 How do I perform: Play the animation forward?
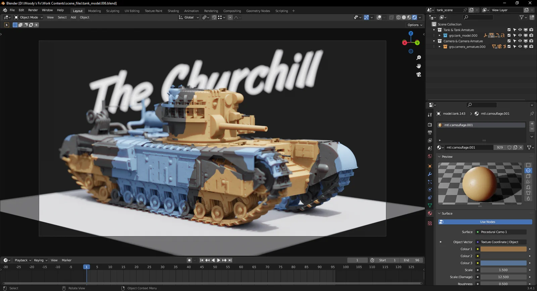point(218,260)
